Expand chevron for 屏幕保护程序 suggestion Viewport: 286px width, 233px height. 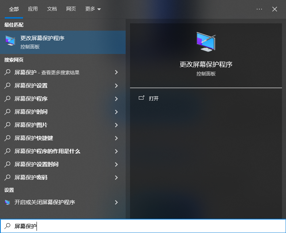click(117, 99)
